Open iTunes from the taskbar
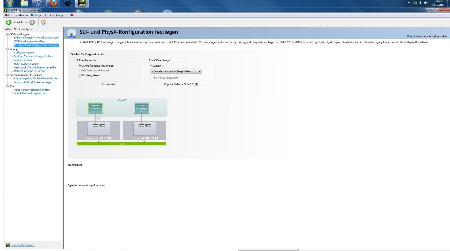450x251 pixels. point(39,3)
